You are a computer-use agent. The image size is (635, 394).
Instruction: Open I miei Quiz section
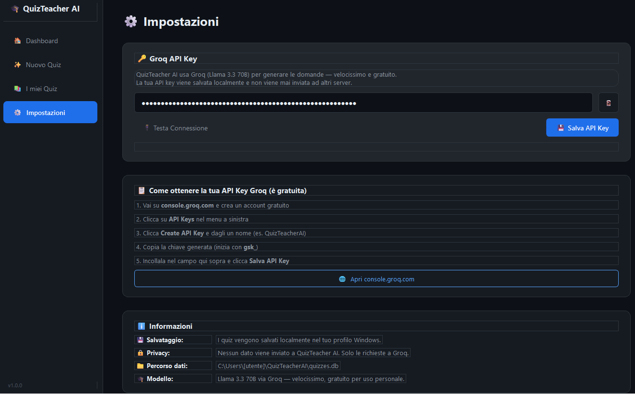[50, 89]
